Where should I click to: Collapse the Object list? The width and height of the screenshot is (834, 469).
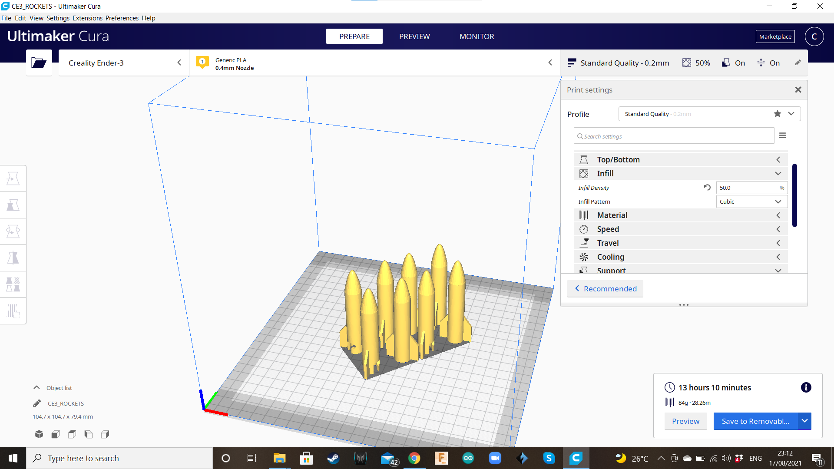tap(37, 388)
